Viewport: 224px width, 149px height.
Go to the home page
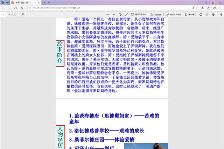click(x=22, y=8)
